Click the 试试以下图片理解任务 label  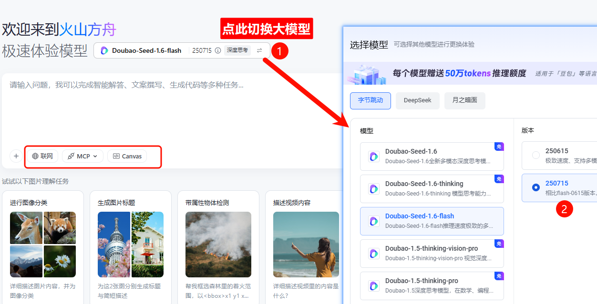[35, 181]
